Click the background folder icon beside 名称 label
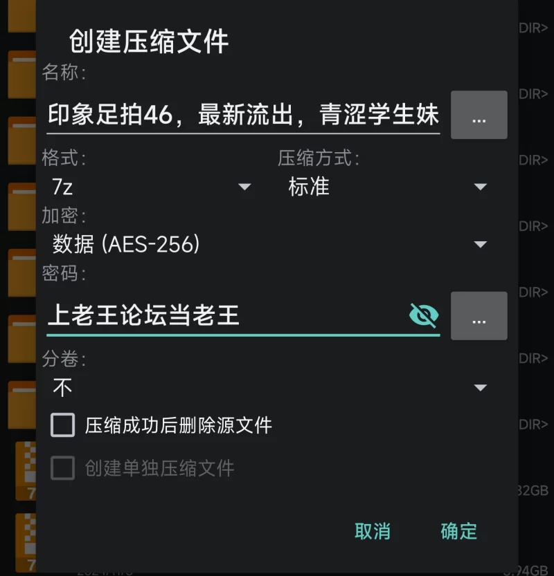Screen dimensions: 554x576 [x=22, y=75]
